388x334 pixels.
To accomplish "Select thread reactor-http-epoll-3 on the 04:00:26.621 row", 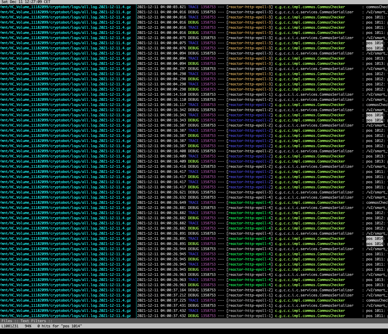I will [x=250, y=192].
